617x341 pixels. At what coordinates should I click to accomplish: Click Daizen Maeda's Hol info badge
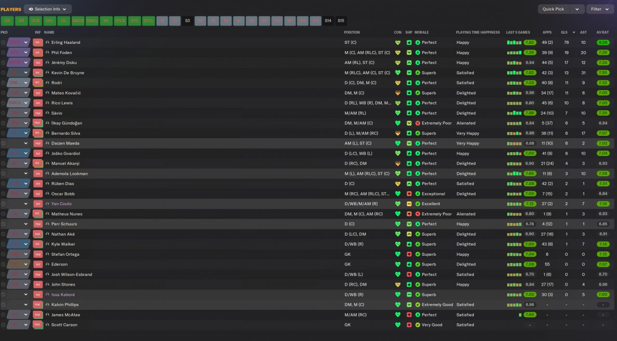point(38,143)
